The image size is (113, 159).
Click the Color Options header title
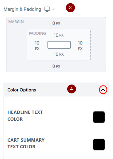tap(22, 90)
